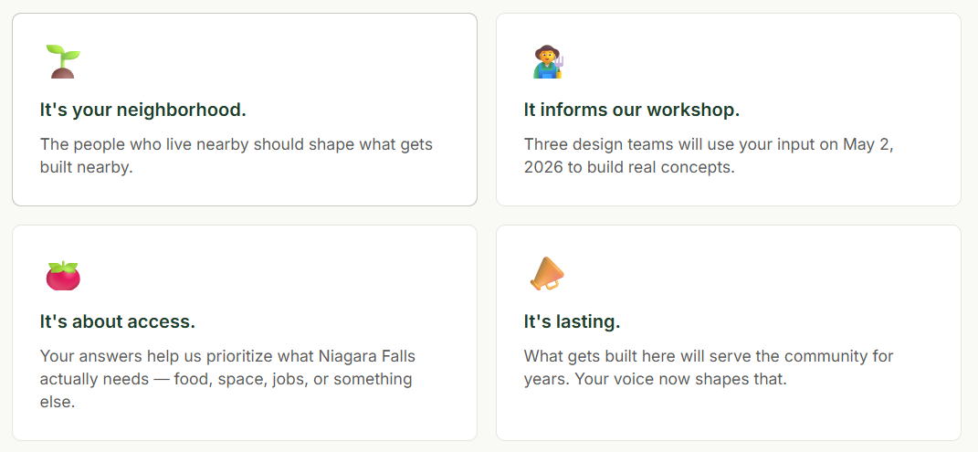Click the "It's your neighborhood." heading
Viewport: 978px width, 452px height.
tap(142, 110)
